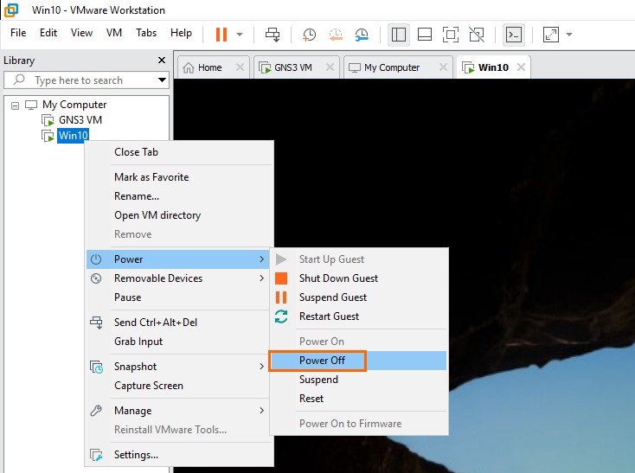Open the File menu
The height and width of the screenshot is (473, 635).
click(18, 33)
